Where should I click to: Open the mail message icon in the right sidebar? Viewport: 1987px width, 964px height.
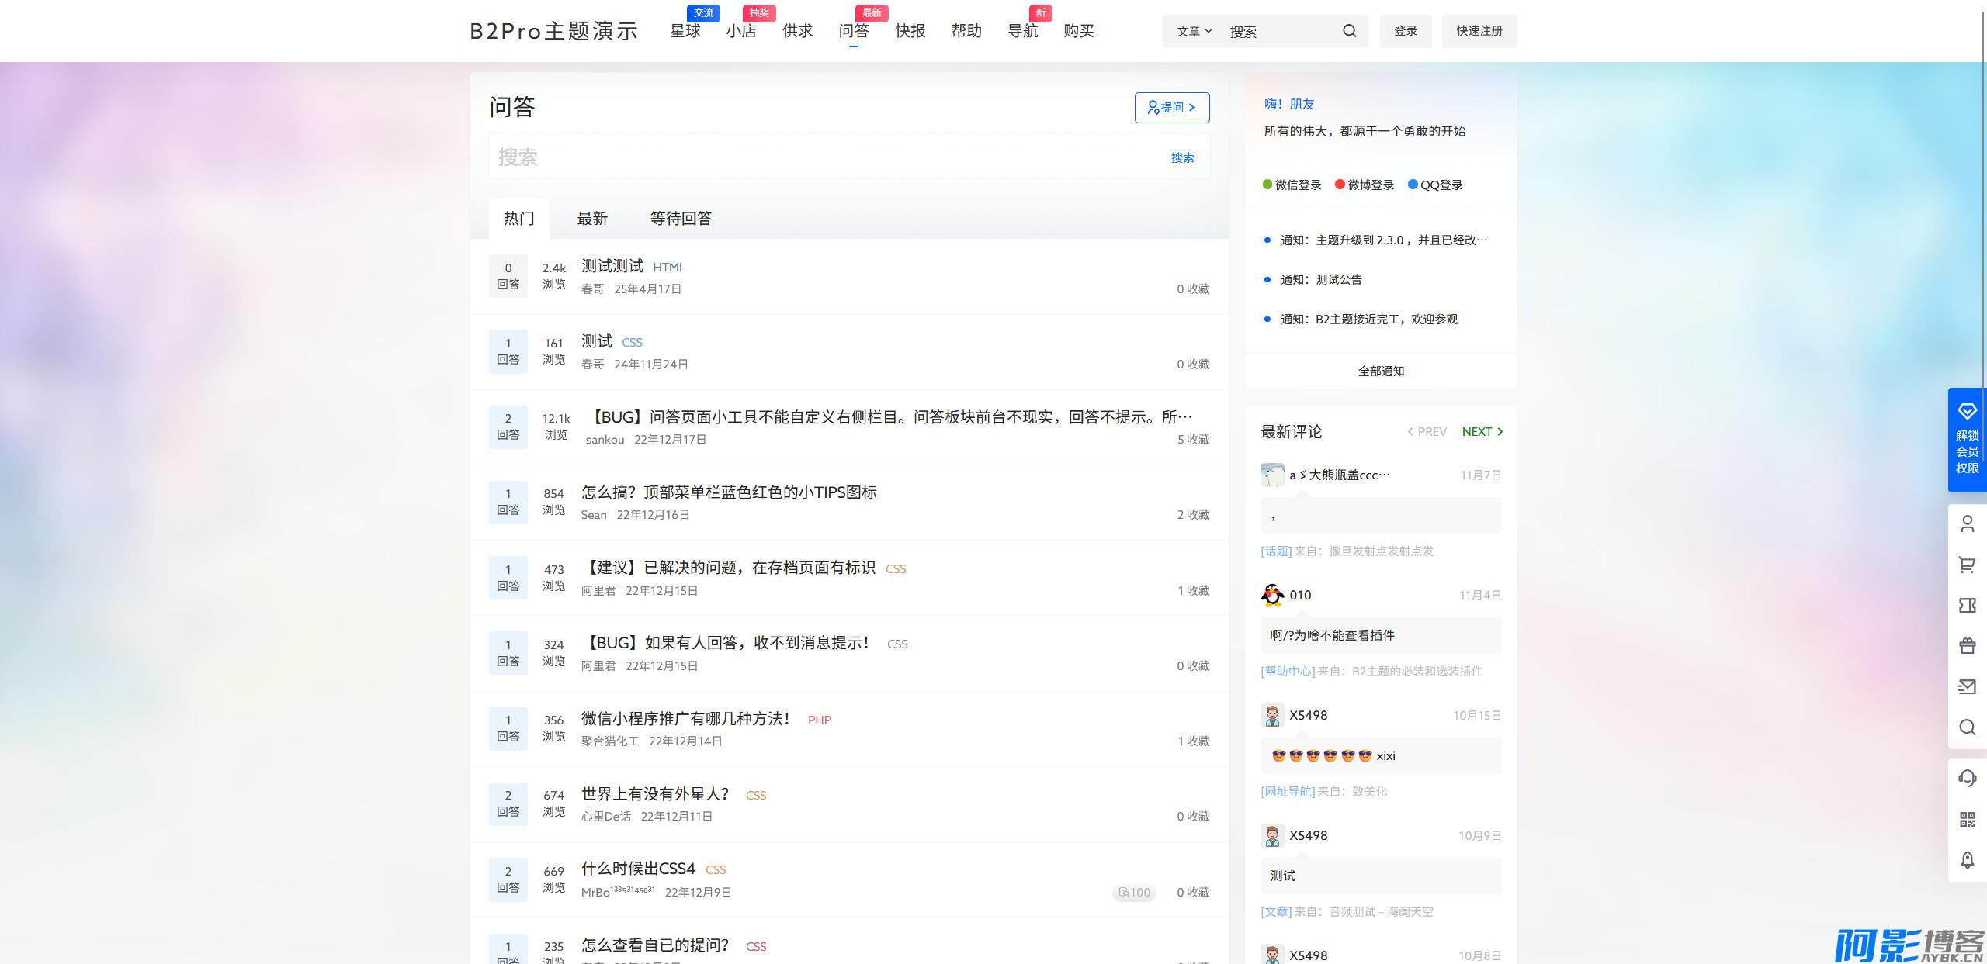coord(1967,686)
